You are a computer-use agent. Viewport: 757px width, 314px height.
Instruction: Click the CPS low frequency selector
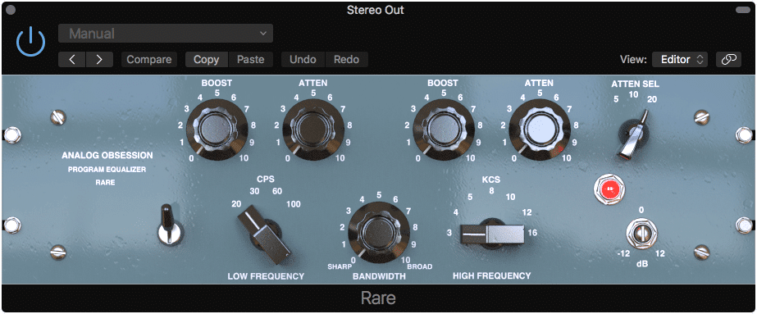pos(264,234)
